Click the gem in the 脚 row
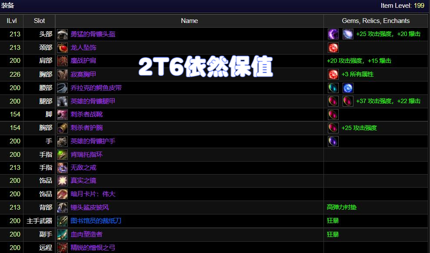 (333, 114)
